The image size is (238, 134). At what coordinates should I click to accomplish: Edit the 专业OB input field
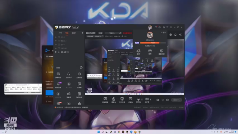(x=113, y=33)
